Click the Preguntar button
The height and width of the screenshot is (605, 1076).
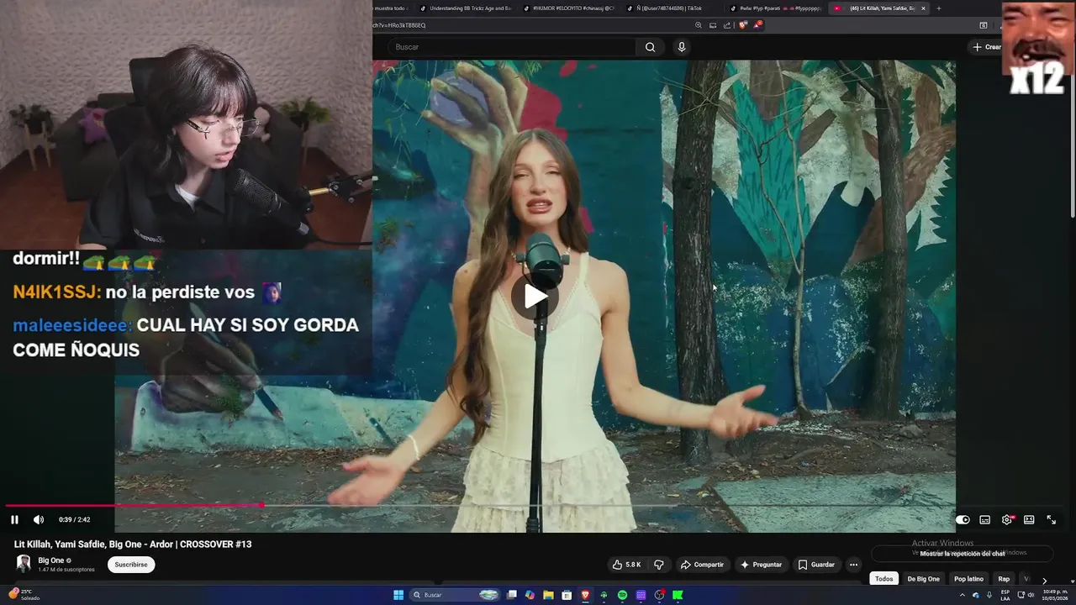coord(761,565)
